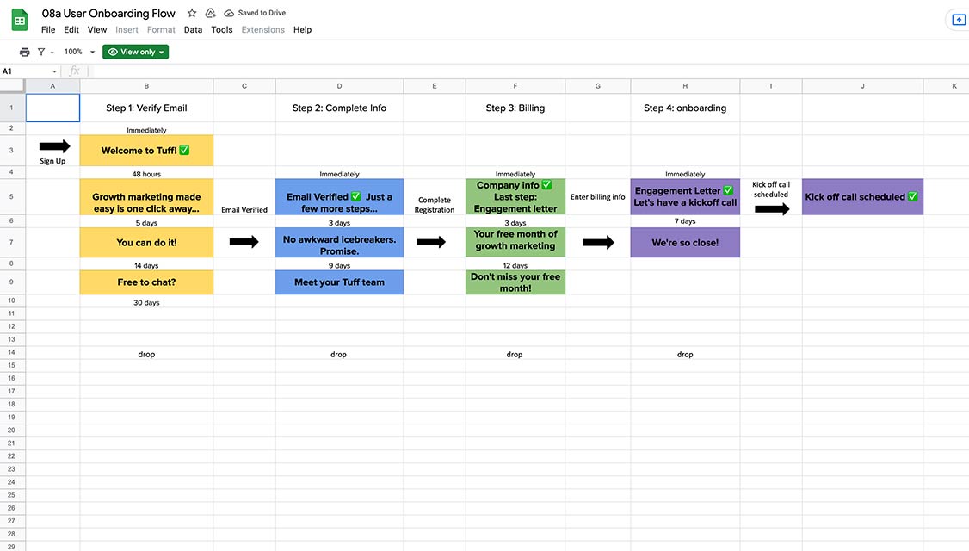969x551 pixels.
Task: Open the Google Sheets home icon
Action: pyautogui.click(x=20, y=21)
